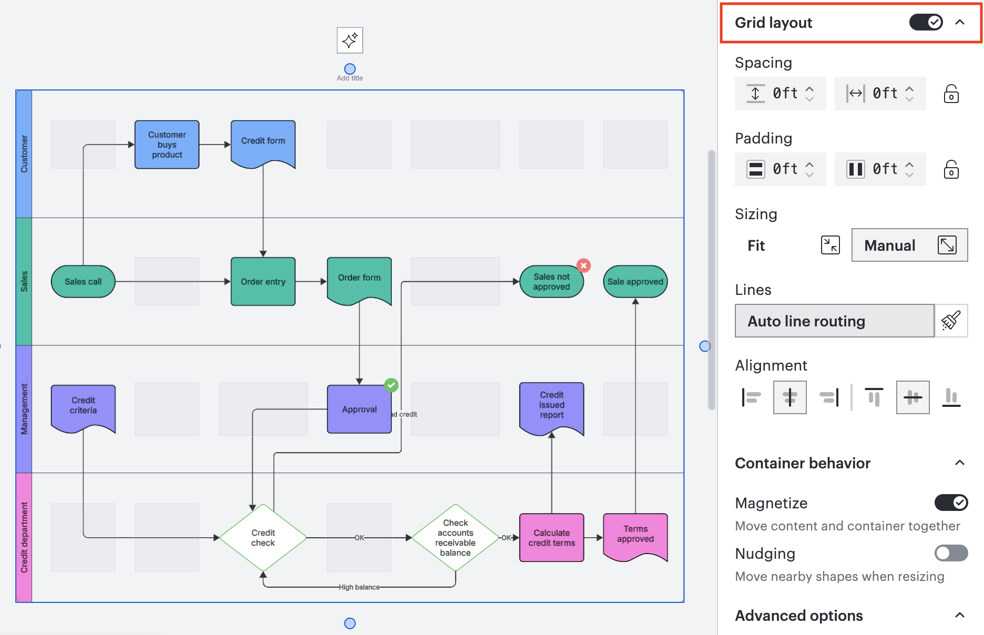The width and height of the screenshot is (984, 635).
Task: Click the canvas vertical scrollbar
Action: point(711,280)
